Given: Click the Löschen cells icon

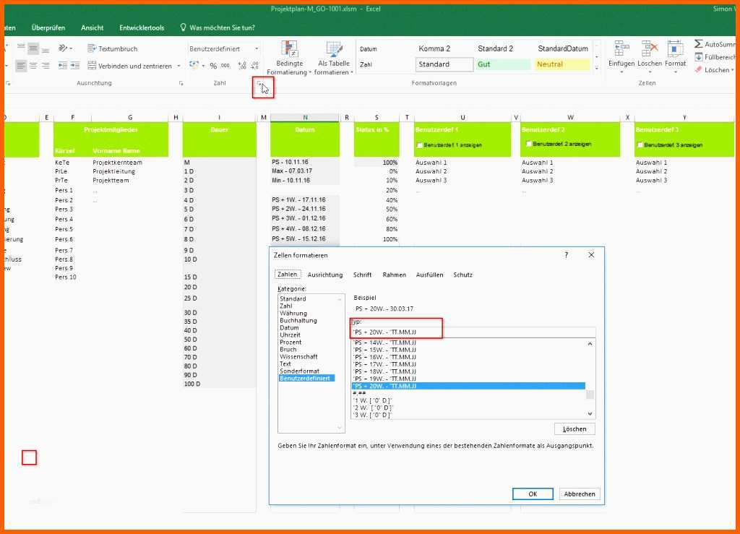Looking at the screenshot, I should point(650,48).
